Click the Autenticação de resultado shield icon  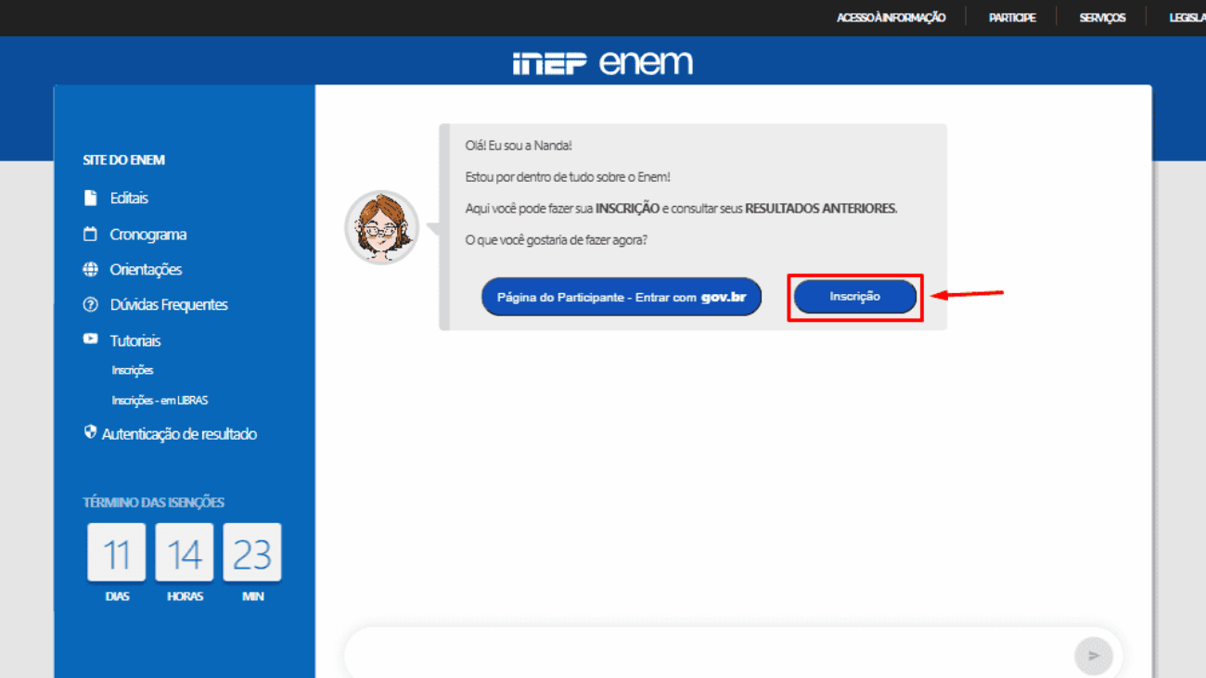pos(90,432)
